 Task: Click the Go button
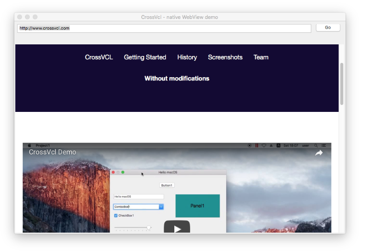click(x=328, y=28)
